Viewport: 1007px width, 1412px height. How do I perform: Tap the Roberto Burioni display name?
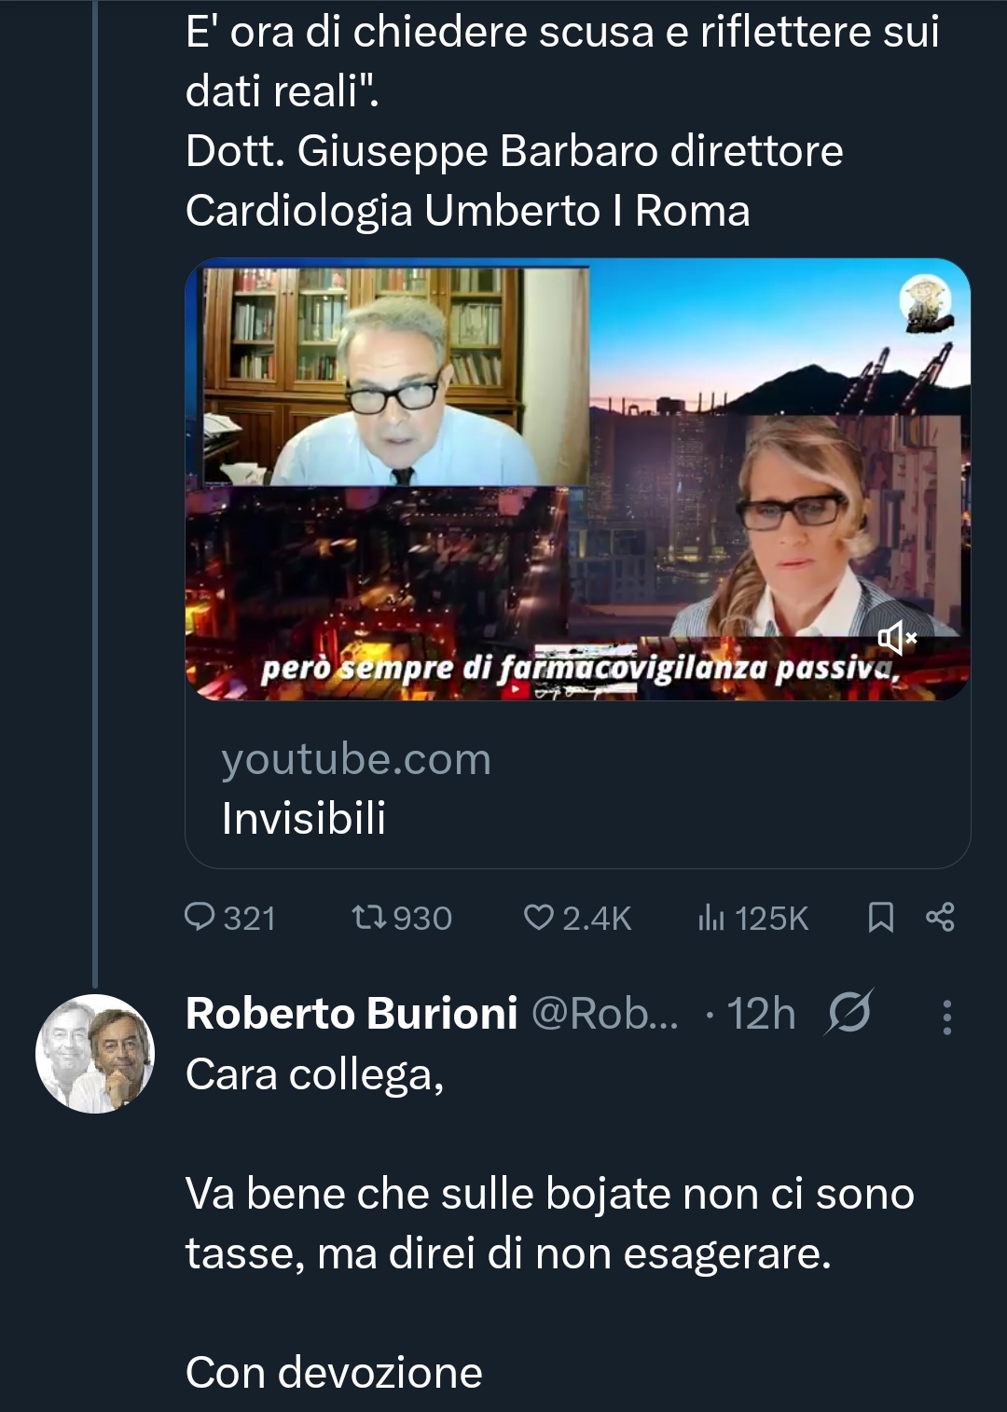click(352, 1014)
